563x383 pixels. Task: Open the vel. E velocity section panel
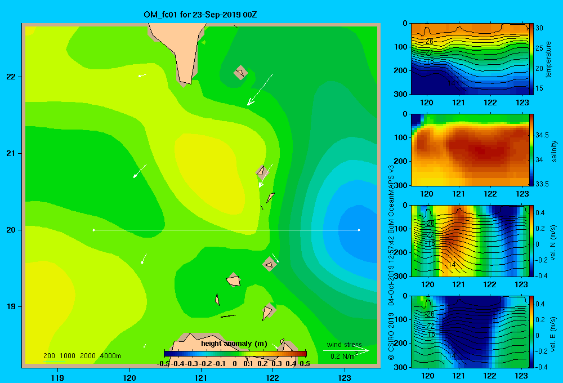click(470, 332)
